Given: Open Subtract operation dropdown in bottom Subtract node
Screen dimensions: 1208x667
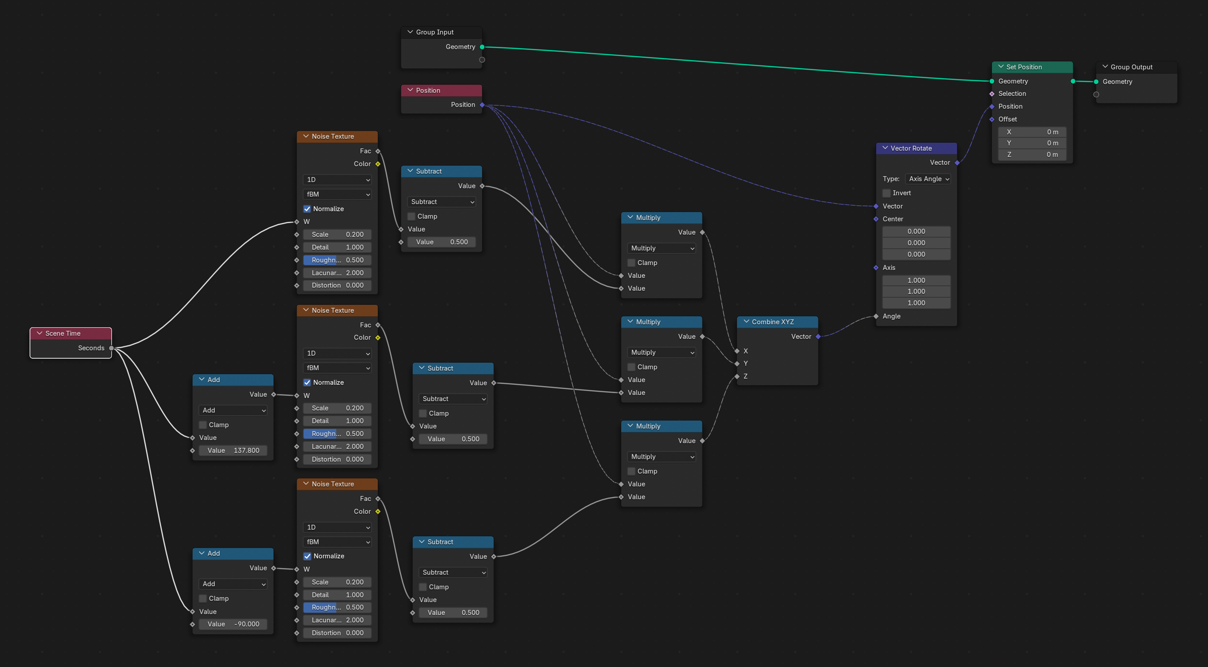Looking at the screenshot, I should coord(453,572).
